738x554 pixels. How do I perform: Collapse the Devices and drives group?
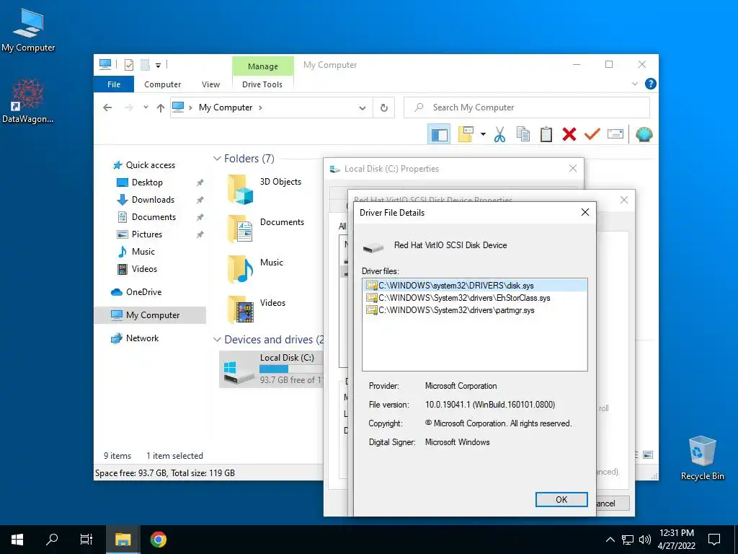(217, 340)
